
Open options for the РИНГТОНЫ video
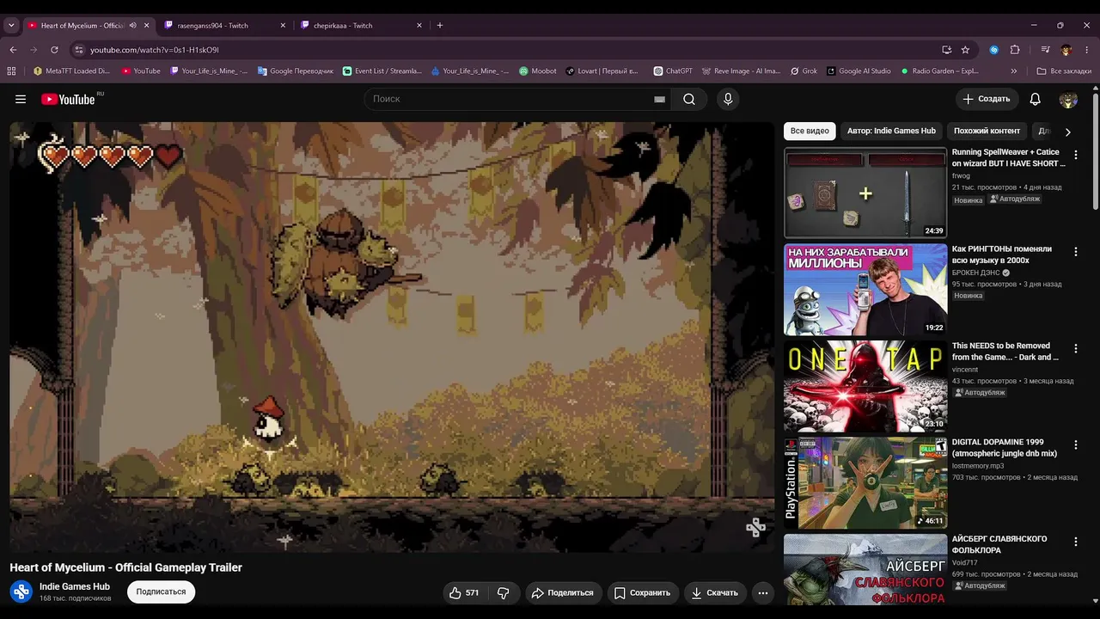coord(1075,252)
